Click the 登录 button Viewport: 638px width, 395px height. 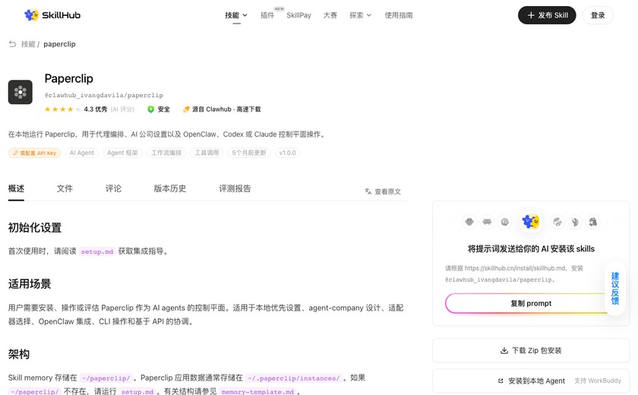[598, 15]
